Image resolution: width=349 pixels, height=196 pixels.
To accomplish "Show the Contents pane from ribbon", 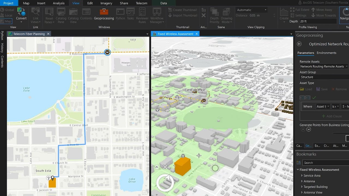I will click(x=86, y=14).
